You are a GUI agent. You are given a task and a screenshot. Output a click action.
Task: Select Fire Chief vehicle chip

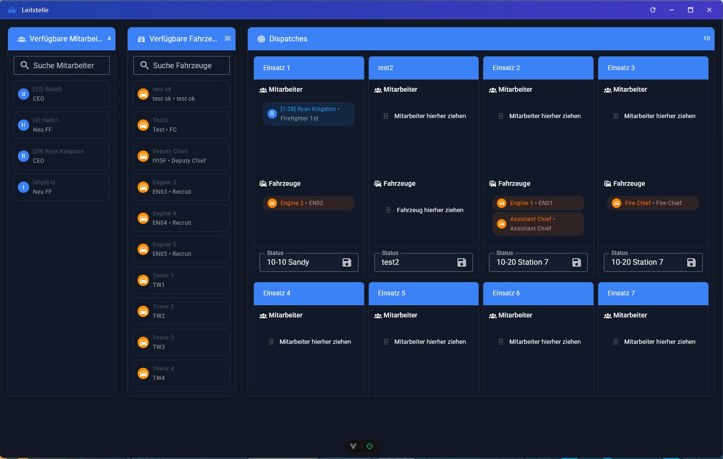(x=653, y=203)
